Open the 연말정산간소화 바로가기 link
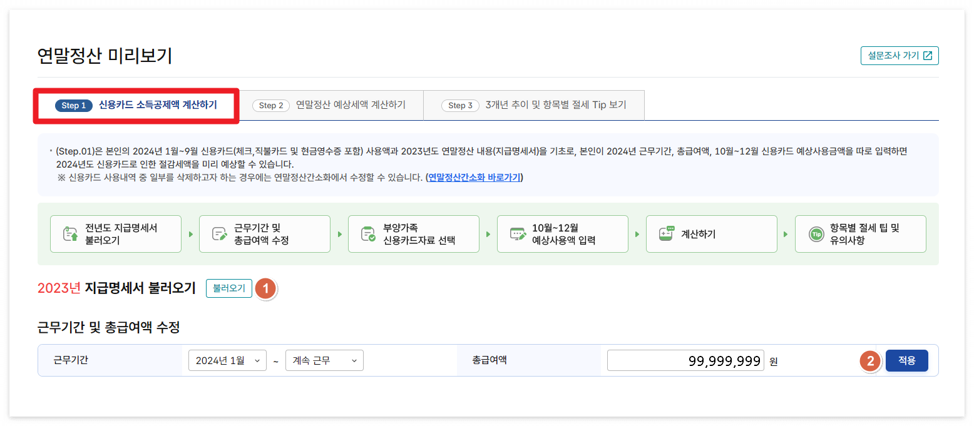Screen dimensions: 974x426 473,177
